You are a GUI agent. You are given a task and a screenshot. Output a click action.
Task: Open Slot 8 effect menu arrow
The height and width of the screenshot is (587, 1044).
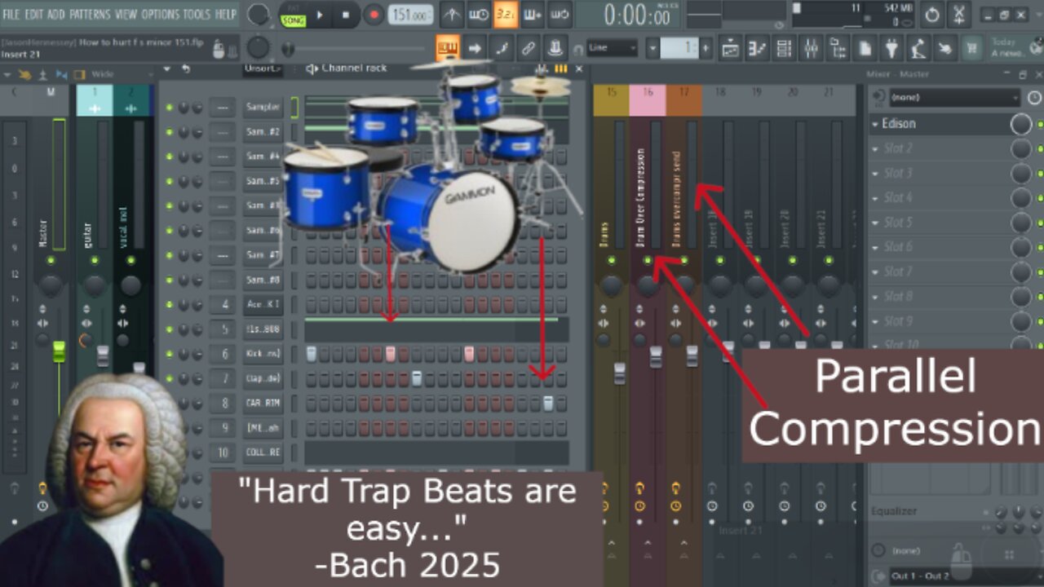pos(875,297)
